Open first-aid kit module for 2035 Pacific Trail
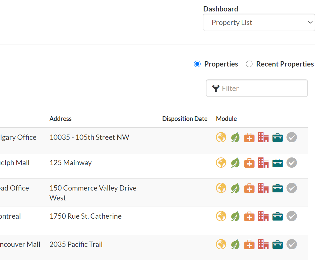The height and width of the screenshot is (266, 322). point(249,244)
